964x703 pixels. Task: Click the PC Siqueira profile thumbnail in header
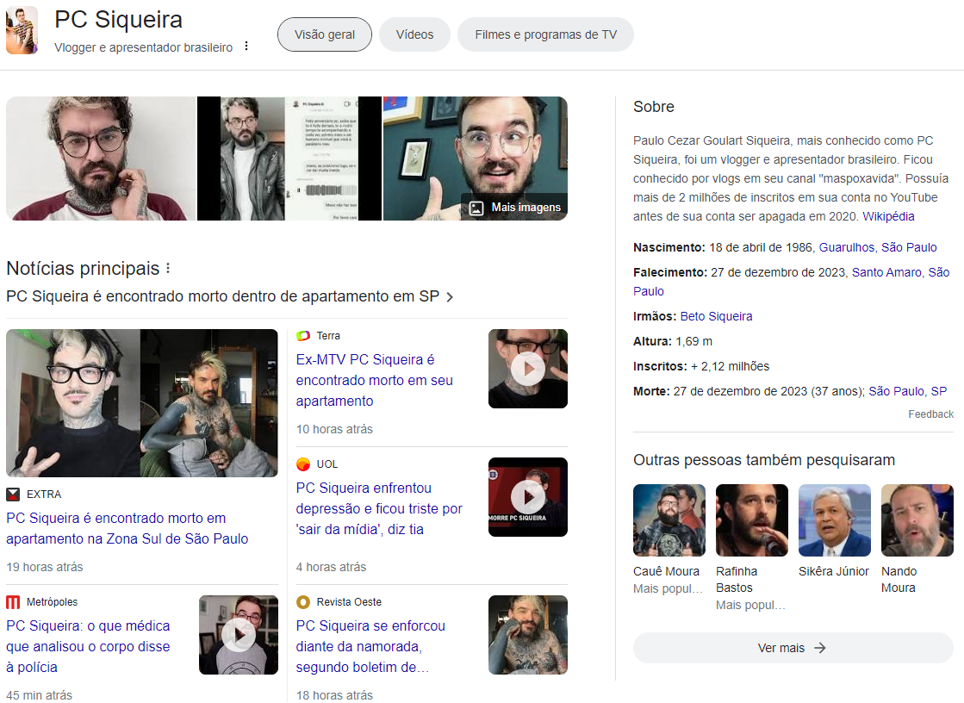[x=22, y=31]
